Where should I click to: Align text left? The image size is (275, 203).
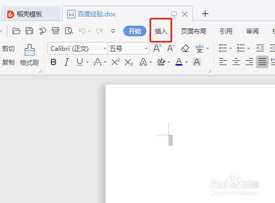click(223, 62)
